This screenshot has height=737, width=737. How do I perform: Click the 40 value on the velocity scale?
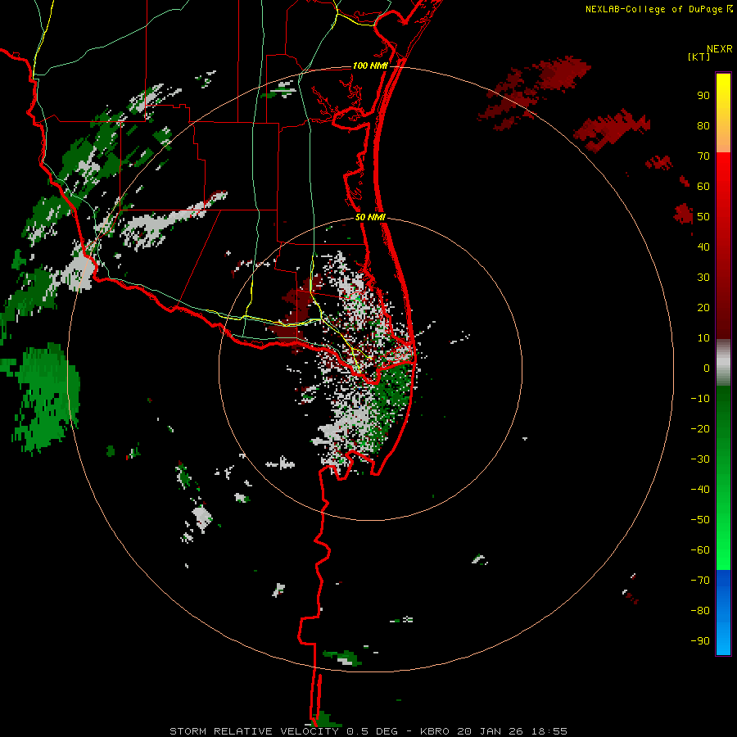coord(703,247)
